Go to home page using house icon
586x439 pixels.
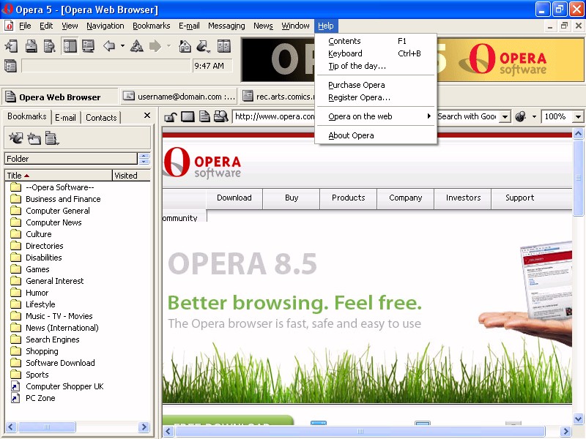pos(185,46)
